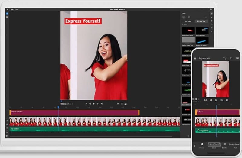Click the title Search field
This screenshot has width=242, height=158.
[195, 24]
